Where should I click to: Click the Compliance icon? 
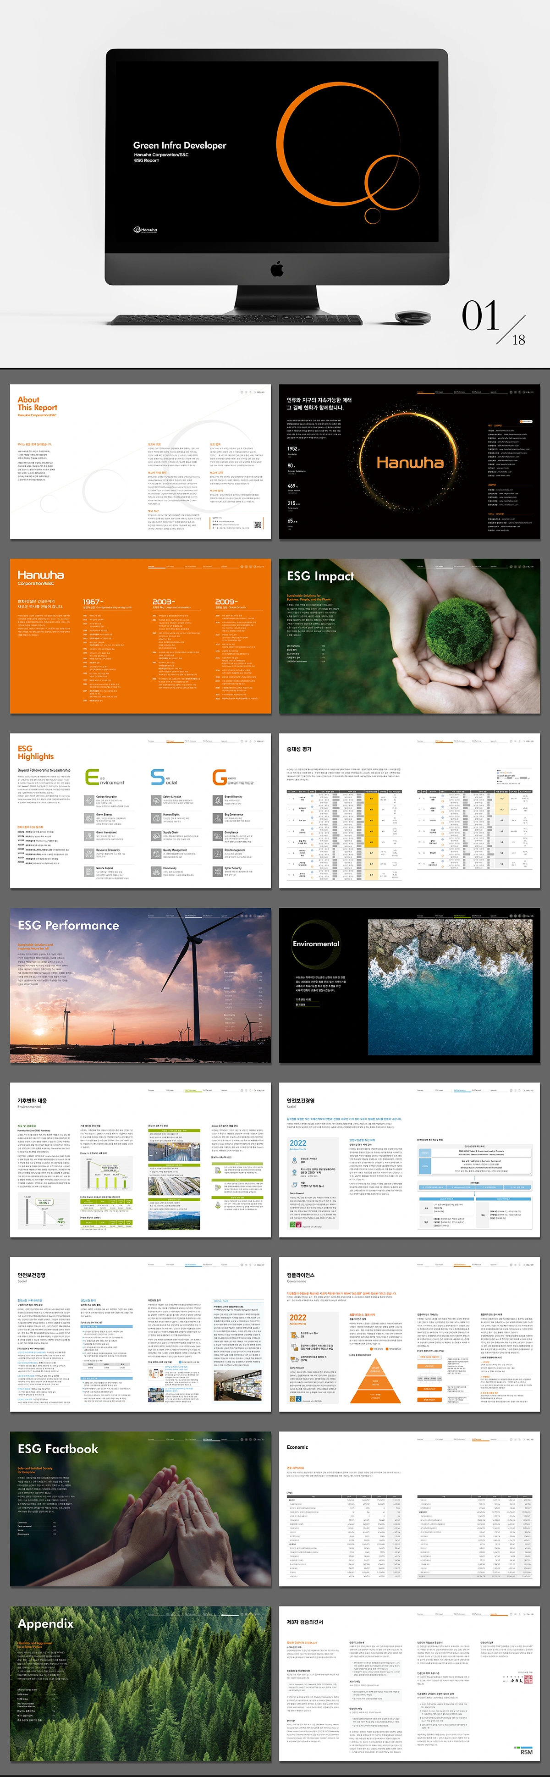click(x=218, y=836)
